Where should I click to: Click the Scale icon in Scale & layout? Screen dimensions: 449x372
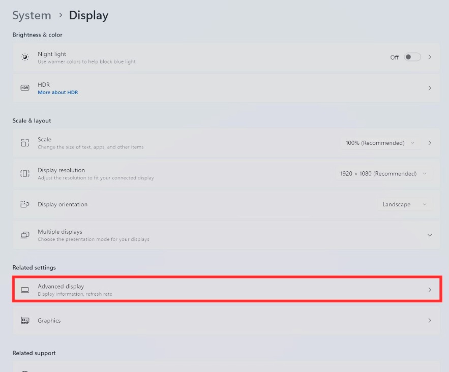click(x=24, y=143)
